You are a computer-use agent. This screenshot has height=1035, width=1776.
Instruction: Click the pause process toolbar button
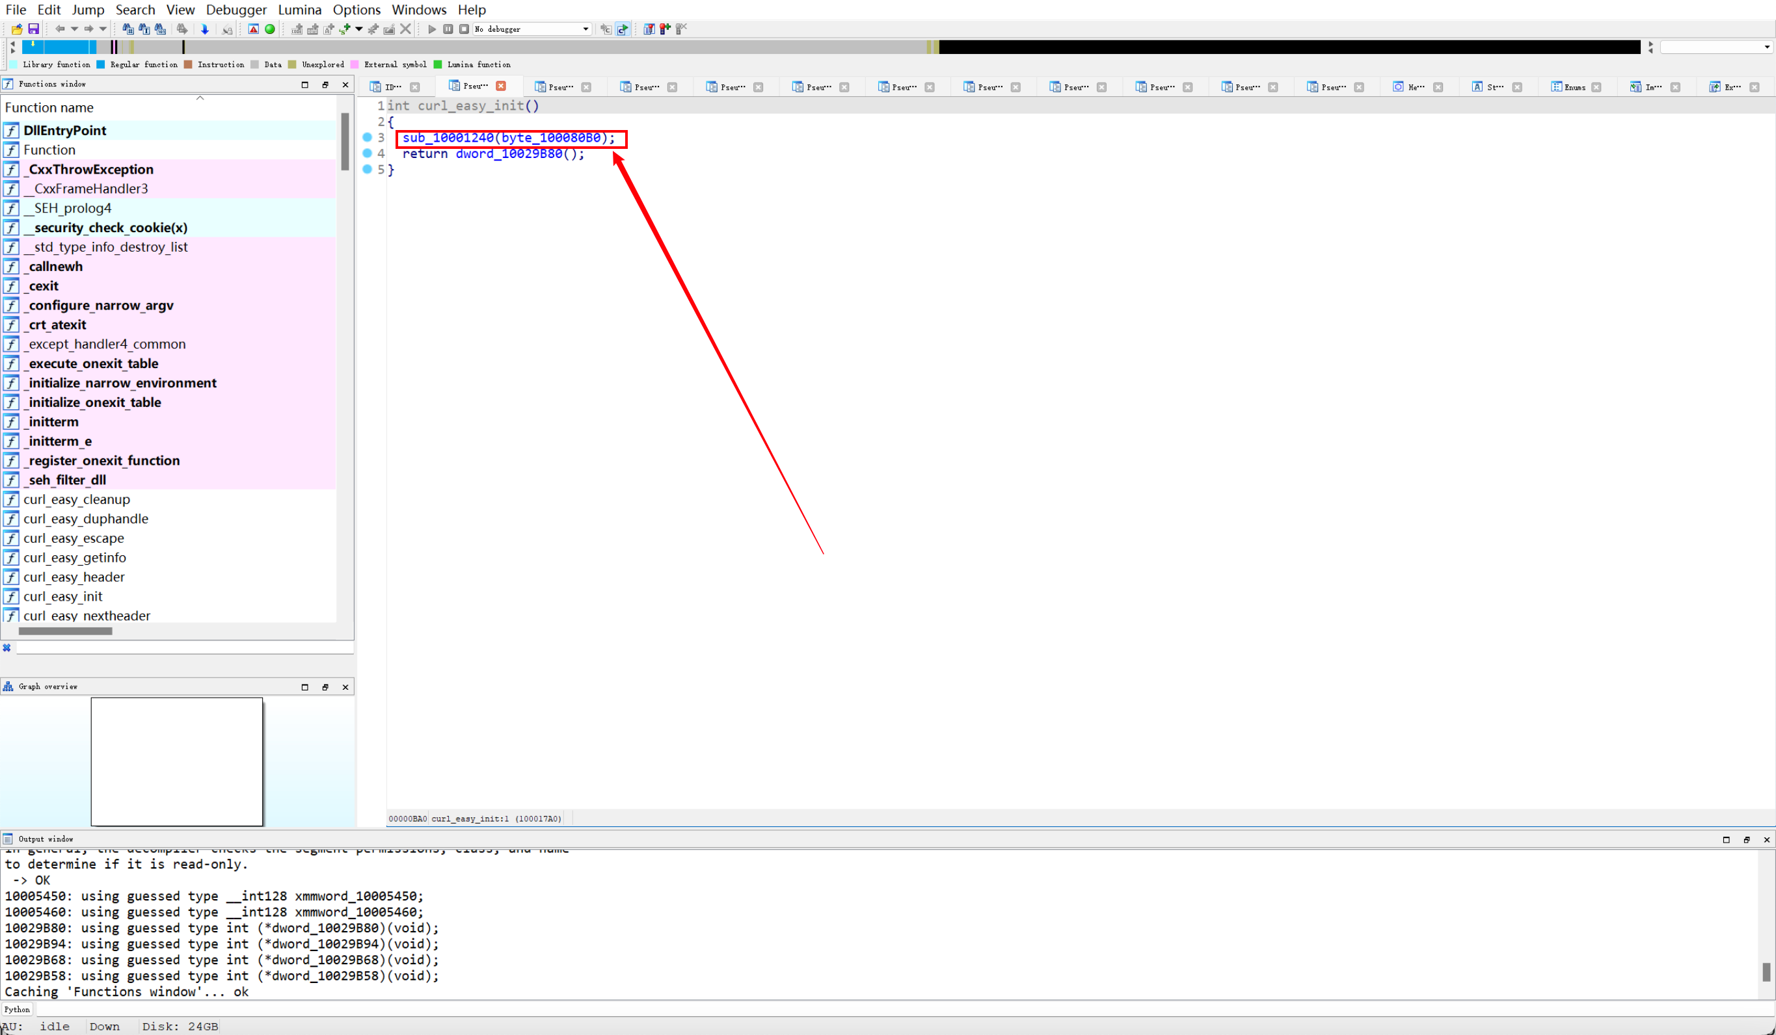[x=448, y=29]
